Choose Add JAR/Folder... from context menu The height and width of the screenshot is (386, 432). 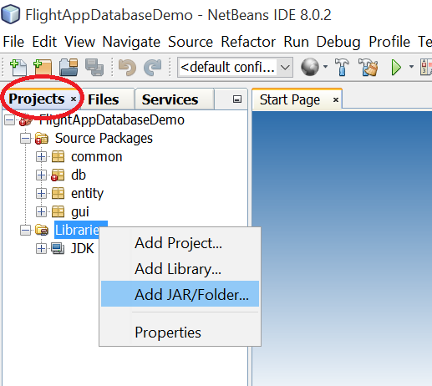[x=180, y=294]
